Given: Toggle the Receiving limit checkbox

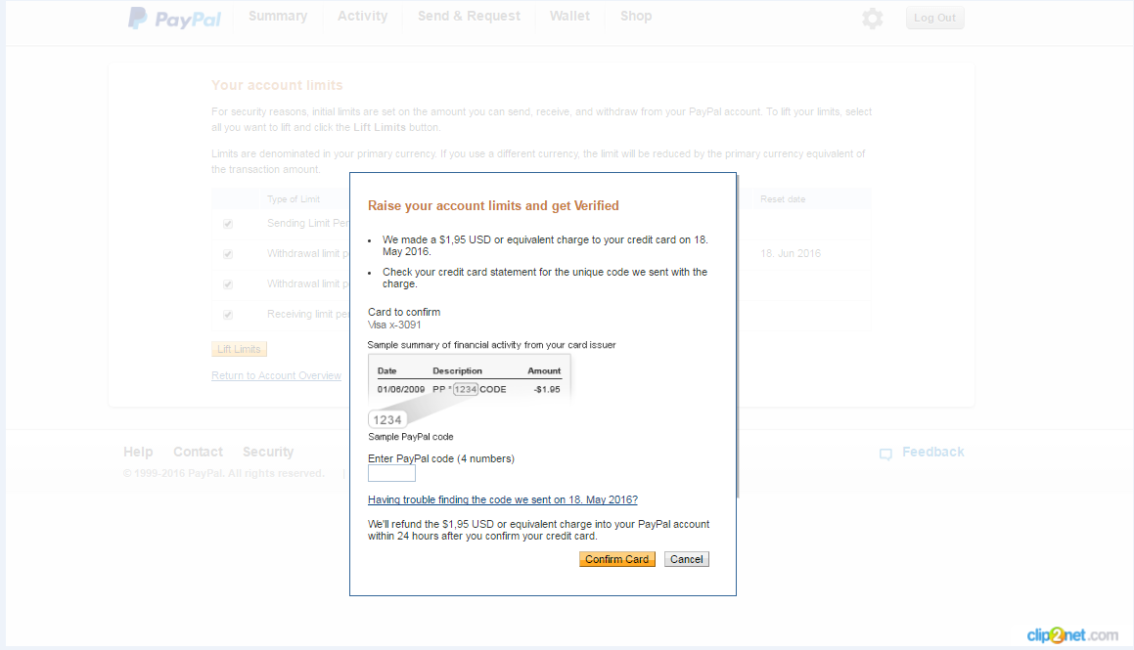Looking at the screenshot, I should pyautogui.click(x=228, y=315).
